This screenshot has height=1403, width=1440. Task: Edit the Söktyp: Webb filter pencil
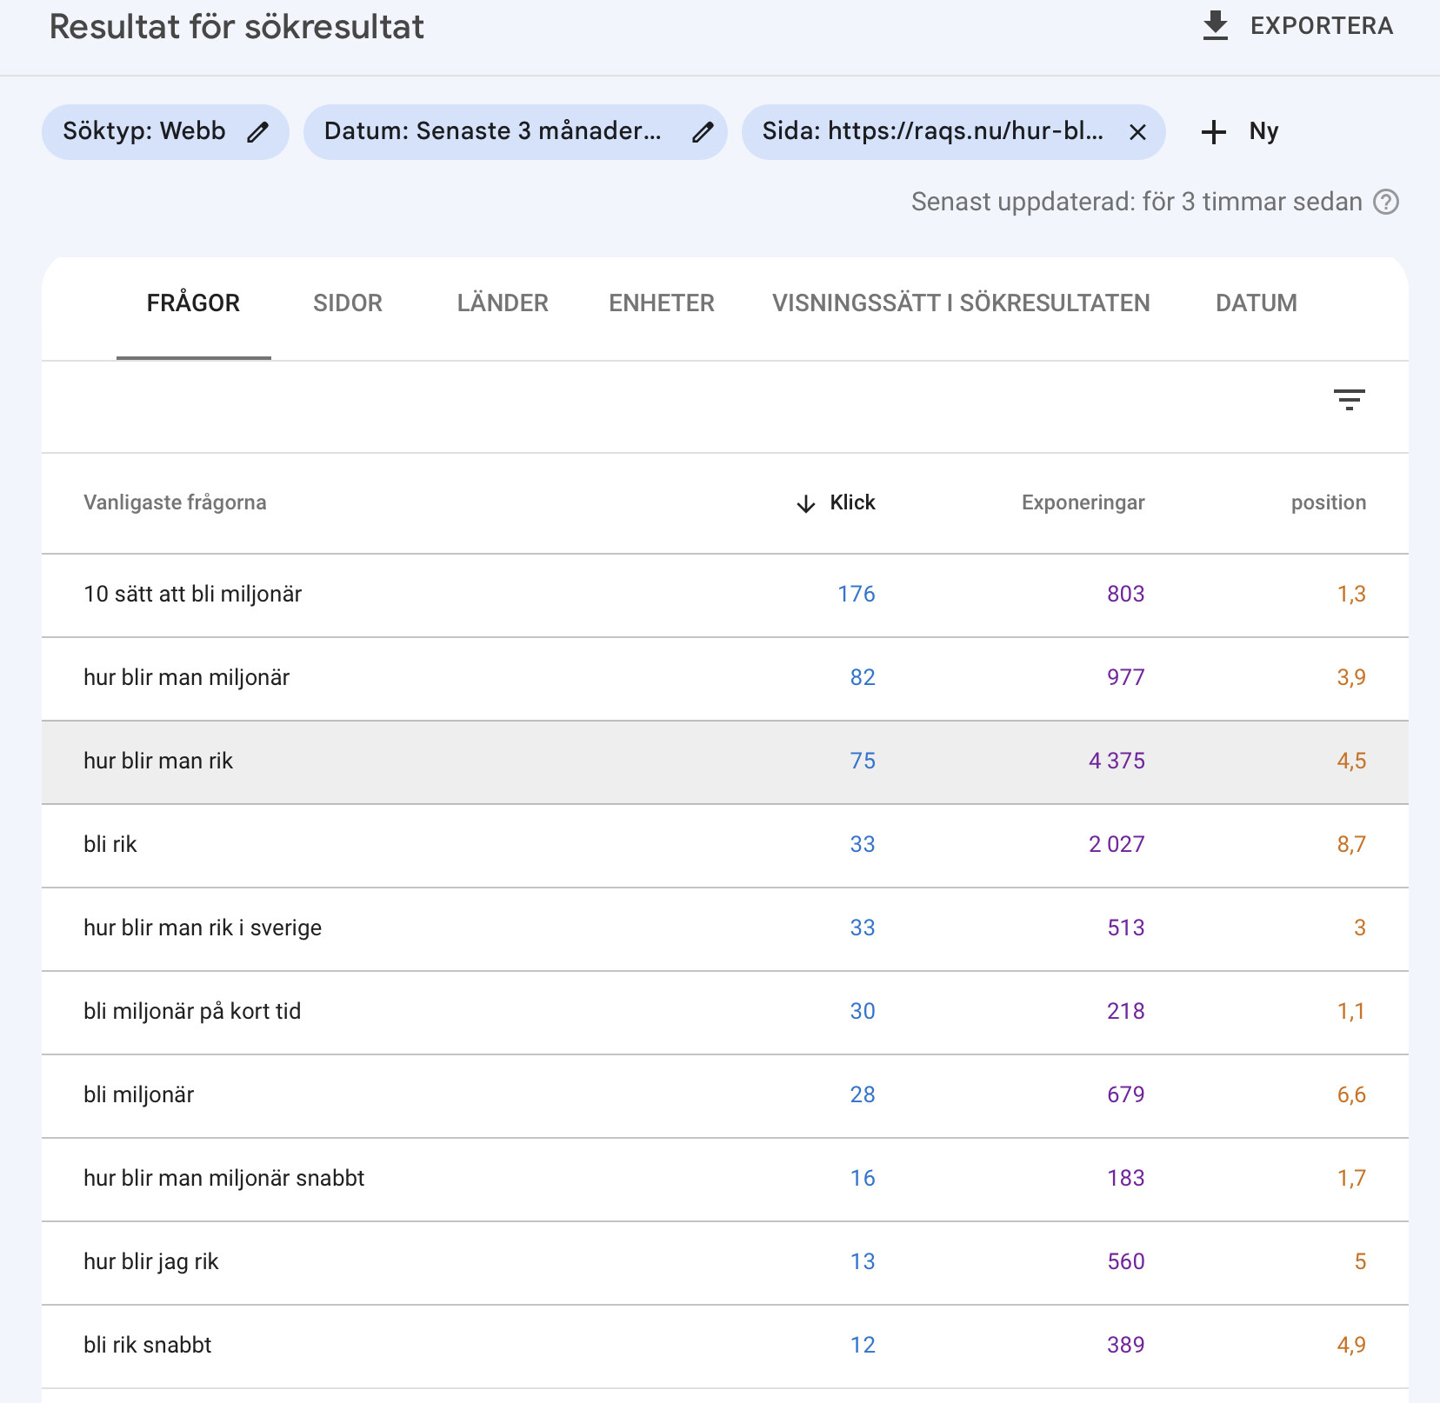pos(257,132)
